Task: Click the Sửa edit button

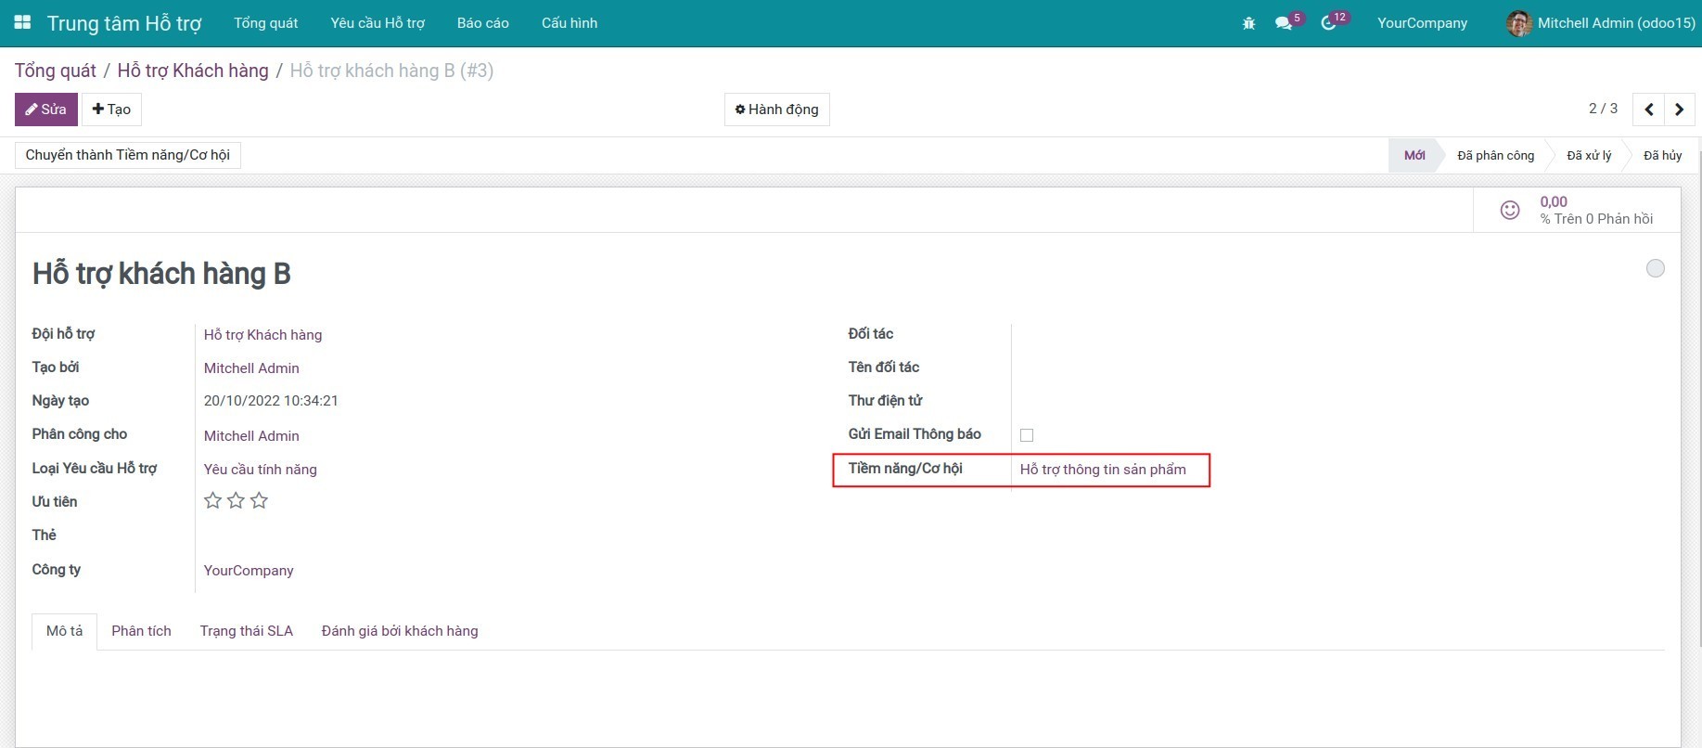Action: coord(45,110)
